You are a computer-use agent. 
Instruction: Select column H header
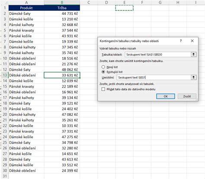coord(178,2)
